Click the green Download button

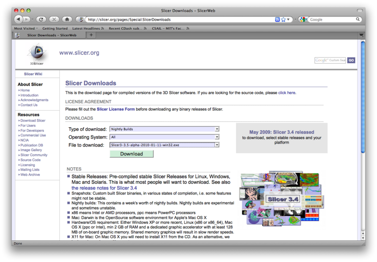[131, 154]
